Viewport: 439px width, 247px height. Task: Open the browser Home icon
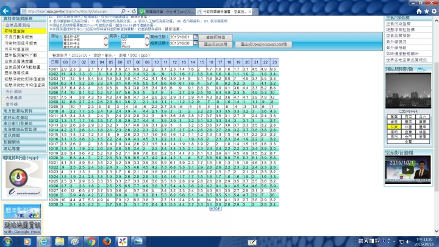pyautogui.click(x=419, y=11)
